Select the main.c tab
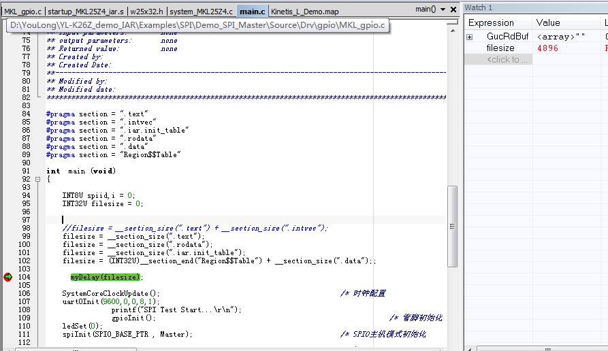Image resolution: width=608 pixels, height=351 pixels. pos(253,12)
